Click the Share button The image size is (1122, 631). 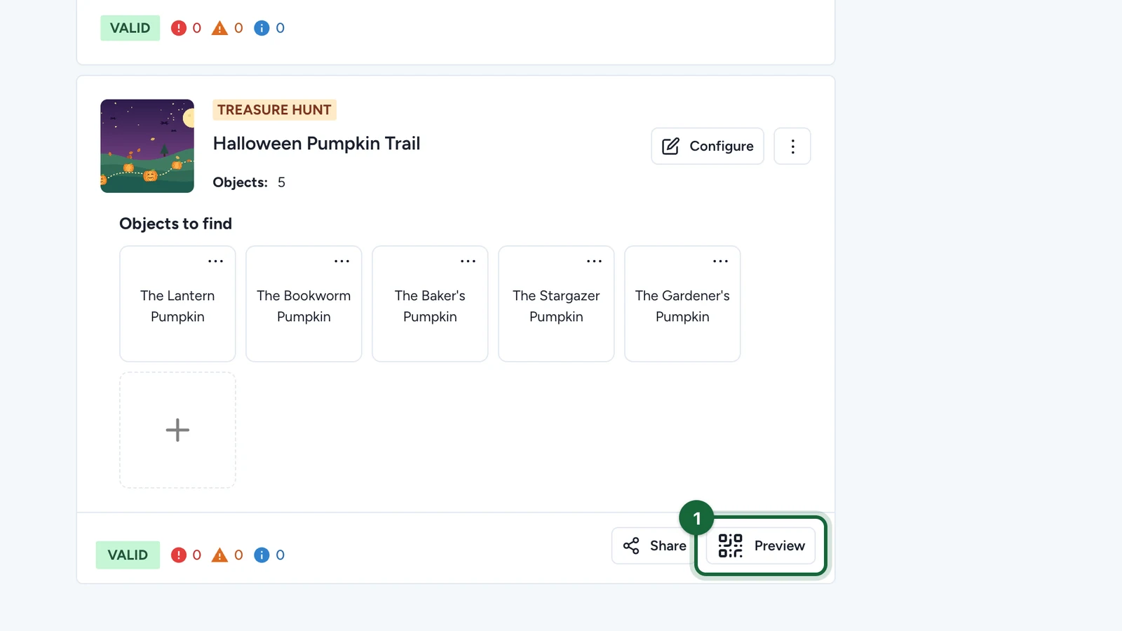pyautogui.click(x=654, y=545)
